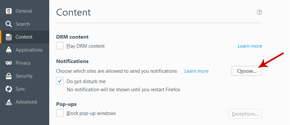This screenshot has height=125, width=290.
Task: Click the Search magnifier icon in sidebar
Action: click(x=9, y=24)
